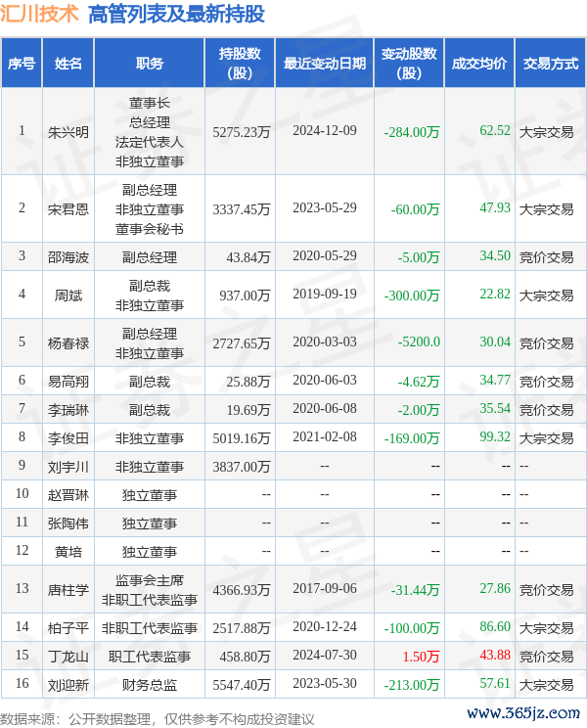This screenshot has width=587, height=728.
Task: Click the 财务总监 position cell
Action: tap(150, 685)
